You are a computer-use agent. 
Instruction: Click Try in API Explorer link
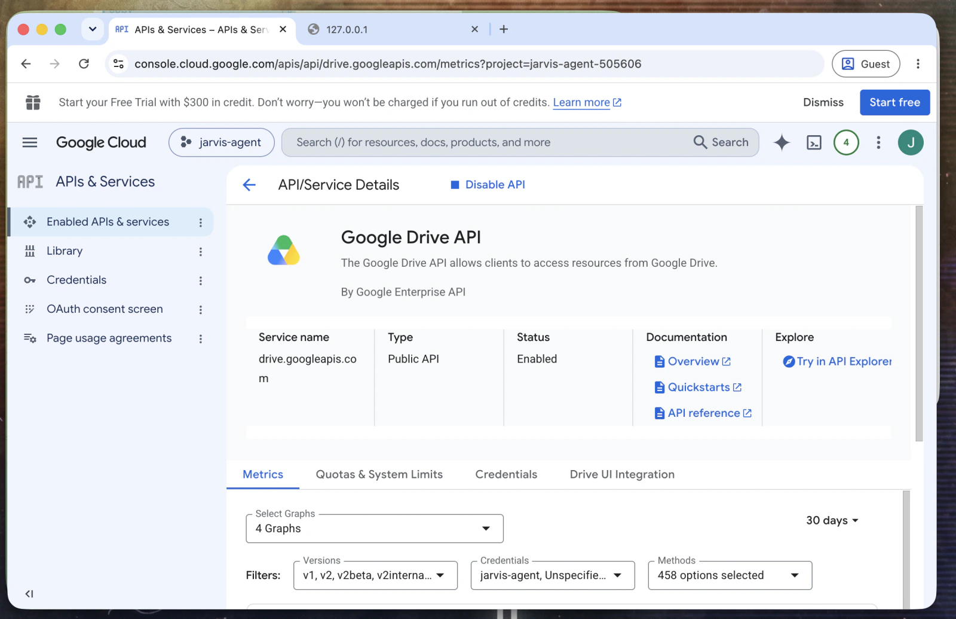click(838, 361)
